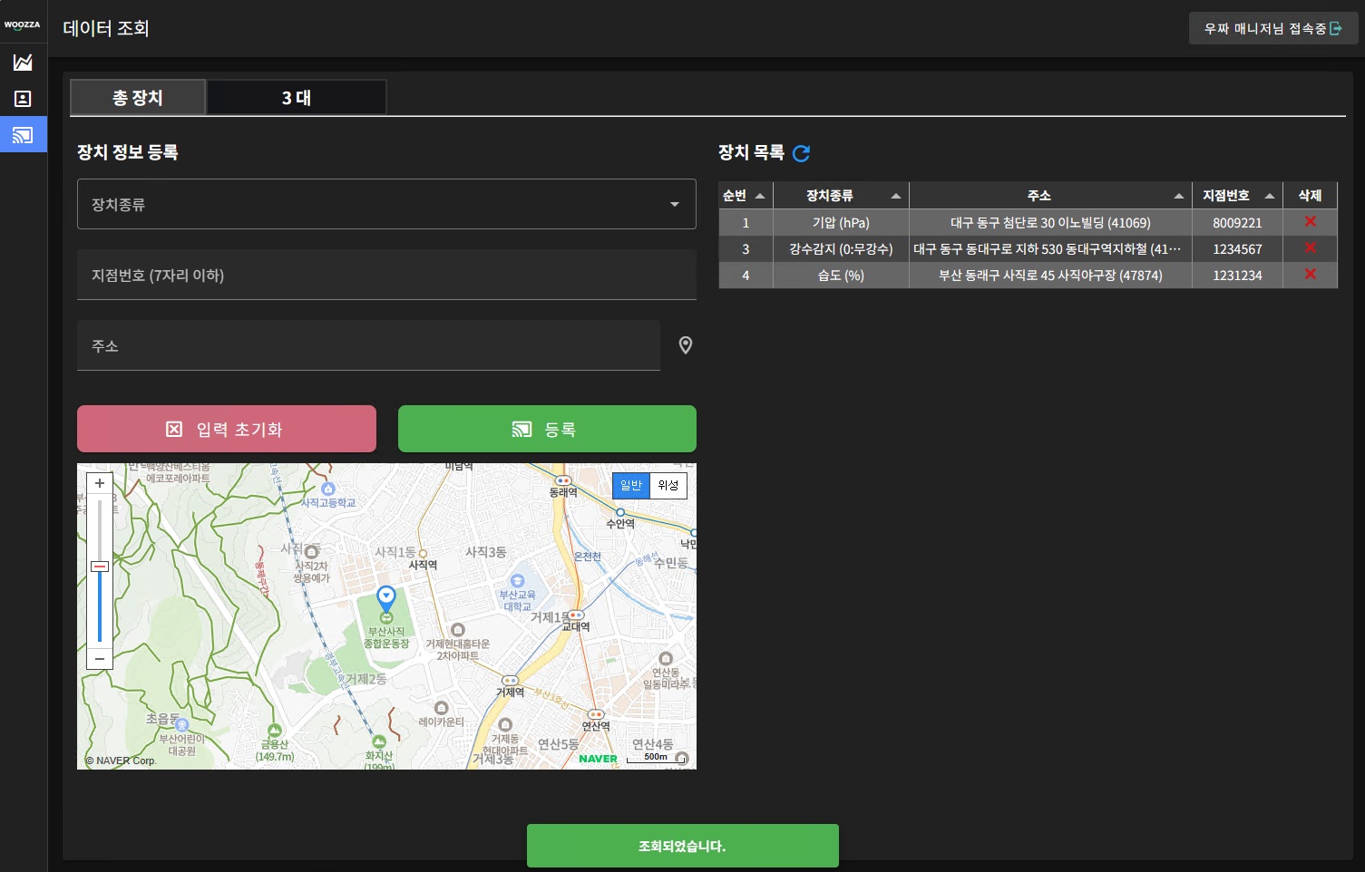
Task: Zoom out on the map
Action: coord(100,658)
